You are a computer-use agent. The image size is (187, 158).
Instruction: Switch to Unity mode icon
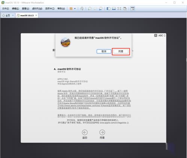[x=125, y=9]
